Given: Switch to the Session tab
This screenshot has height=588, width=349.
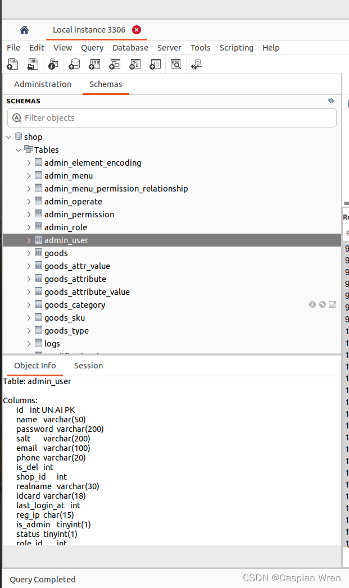Looking at the screenshot, I should [89, 366].
